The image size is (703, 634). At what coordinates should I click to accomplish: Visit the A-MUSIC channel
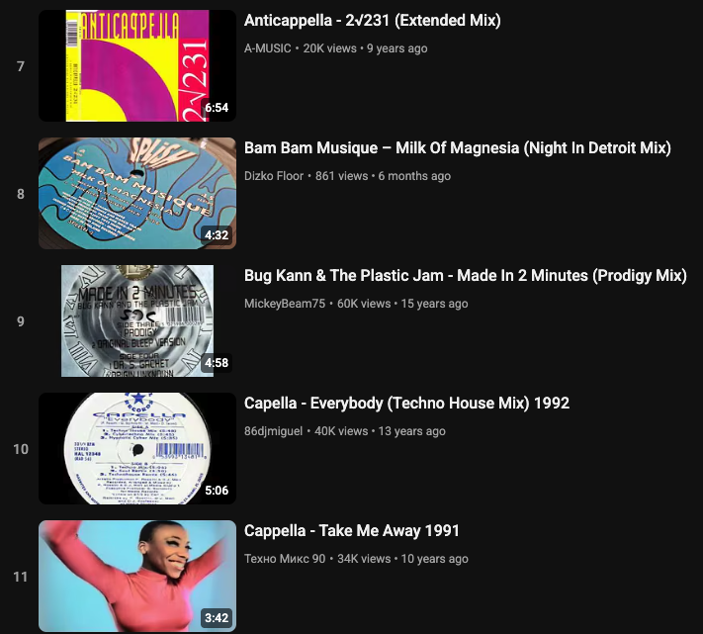(267, 48)
